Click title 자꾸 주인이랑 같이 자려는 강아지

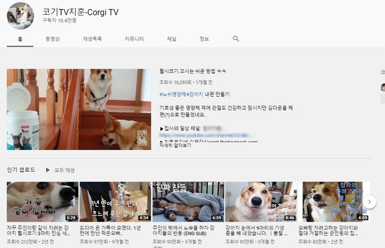[x=38, y=230]
